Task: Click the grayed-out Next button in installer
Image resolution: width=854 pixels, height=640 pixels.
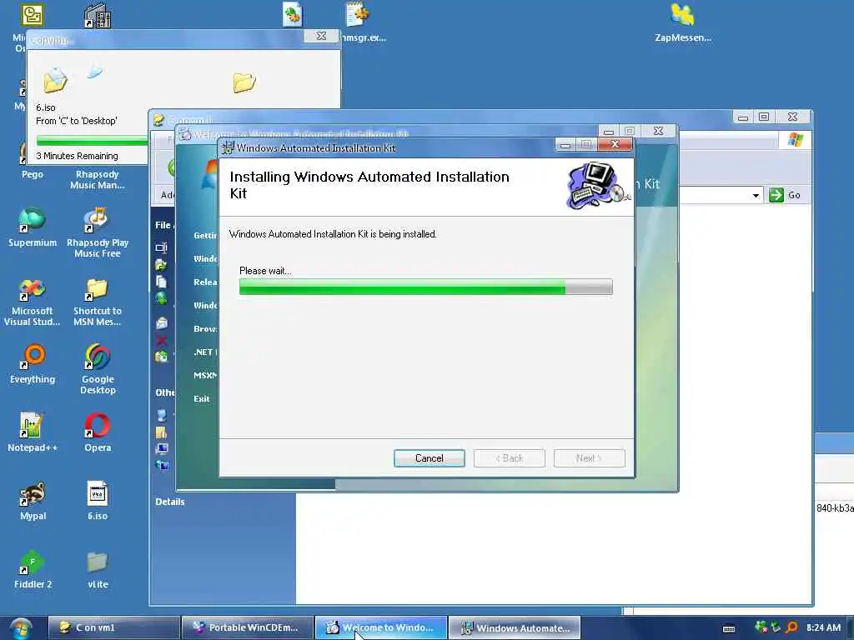Action: (590, 458)
